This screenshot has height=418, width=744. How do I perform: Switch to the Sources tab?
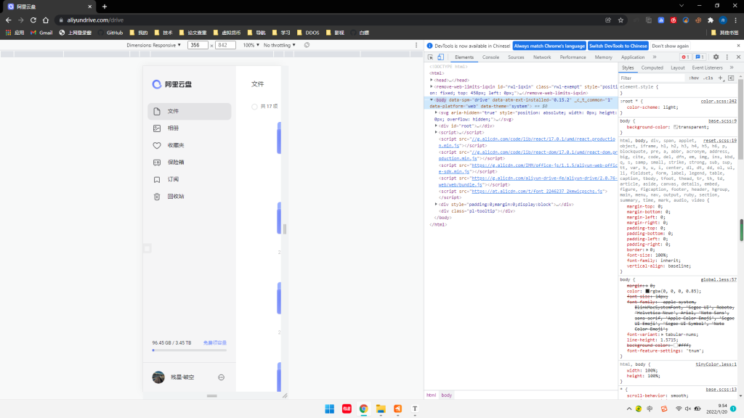[516, 57]
